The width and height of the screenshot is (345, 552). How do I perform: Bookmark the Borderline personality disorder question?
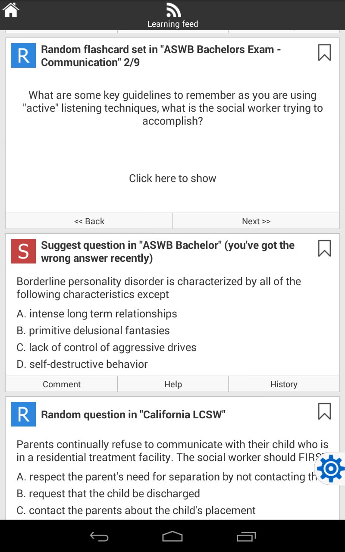click(x=324, y=248)
